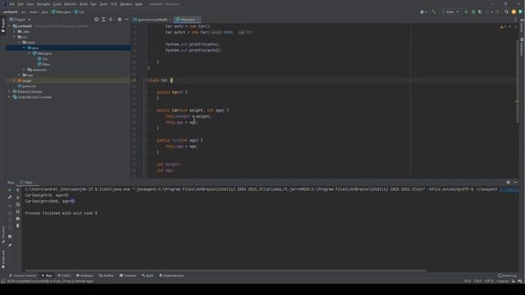Open the Edit menu
The height and width of the screenshot is (295, 525).
coord(21,4)
